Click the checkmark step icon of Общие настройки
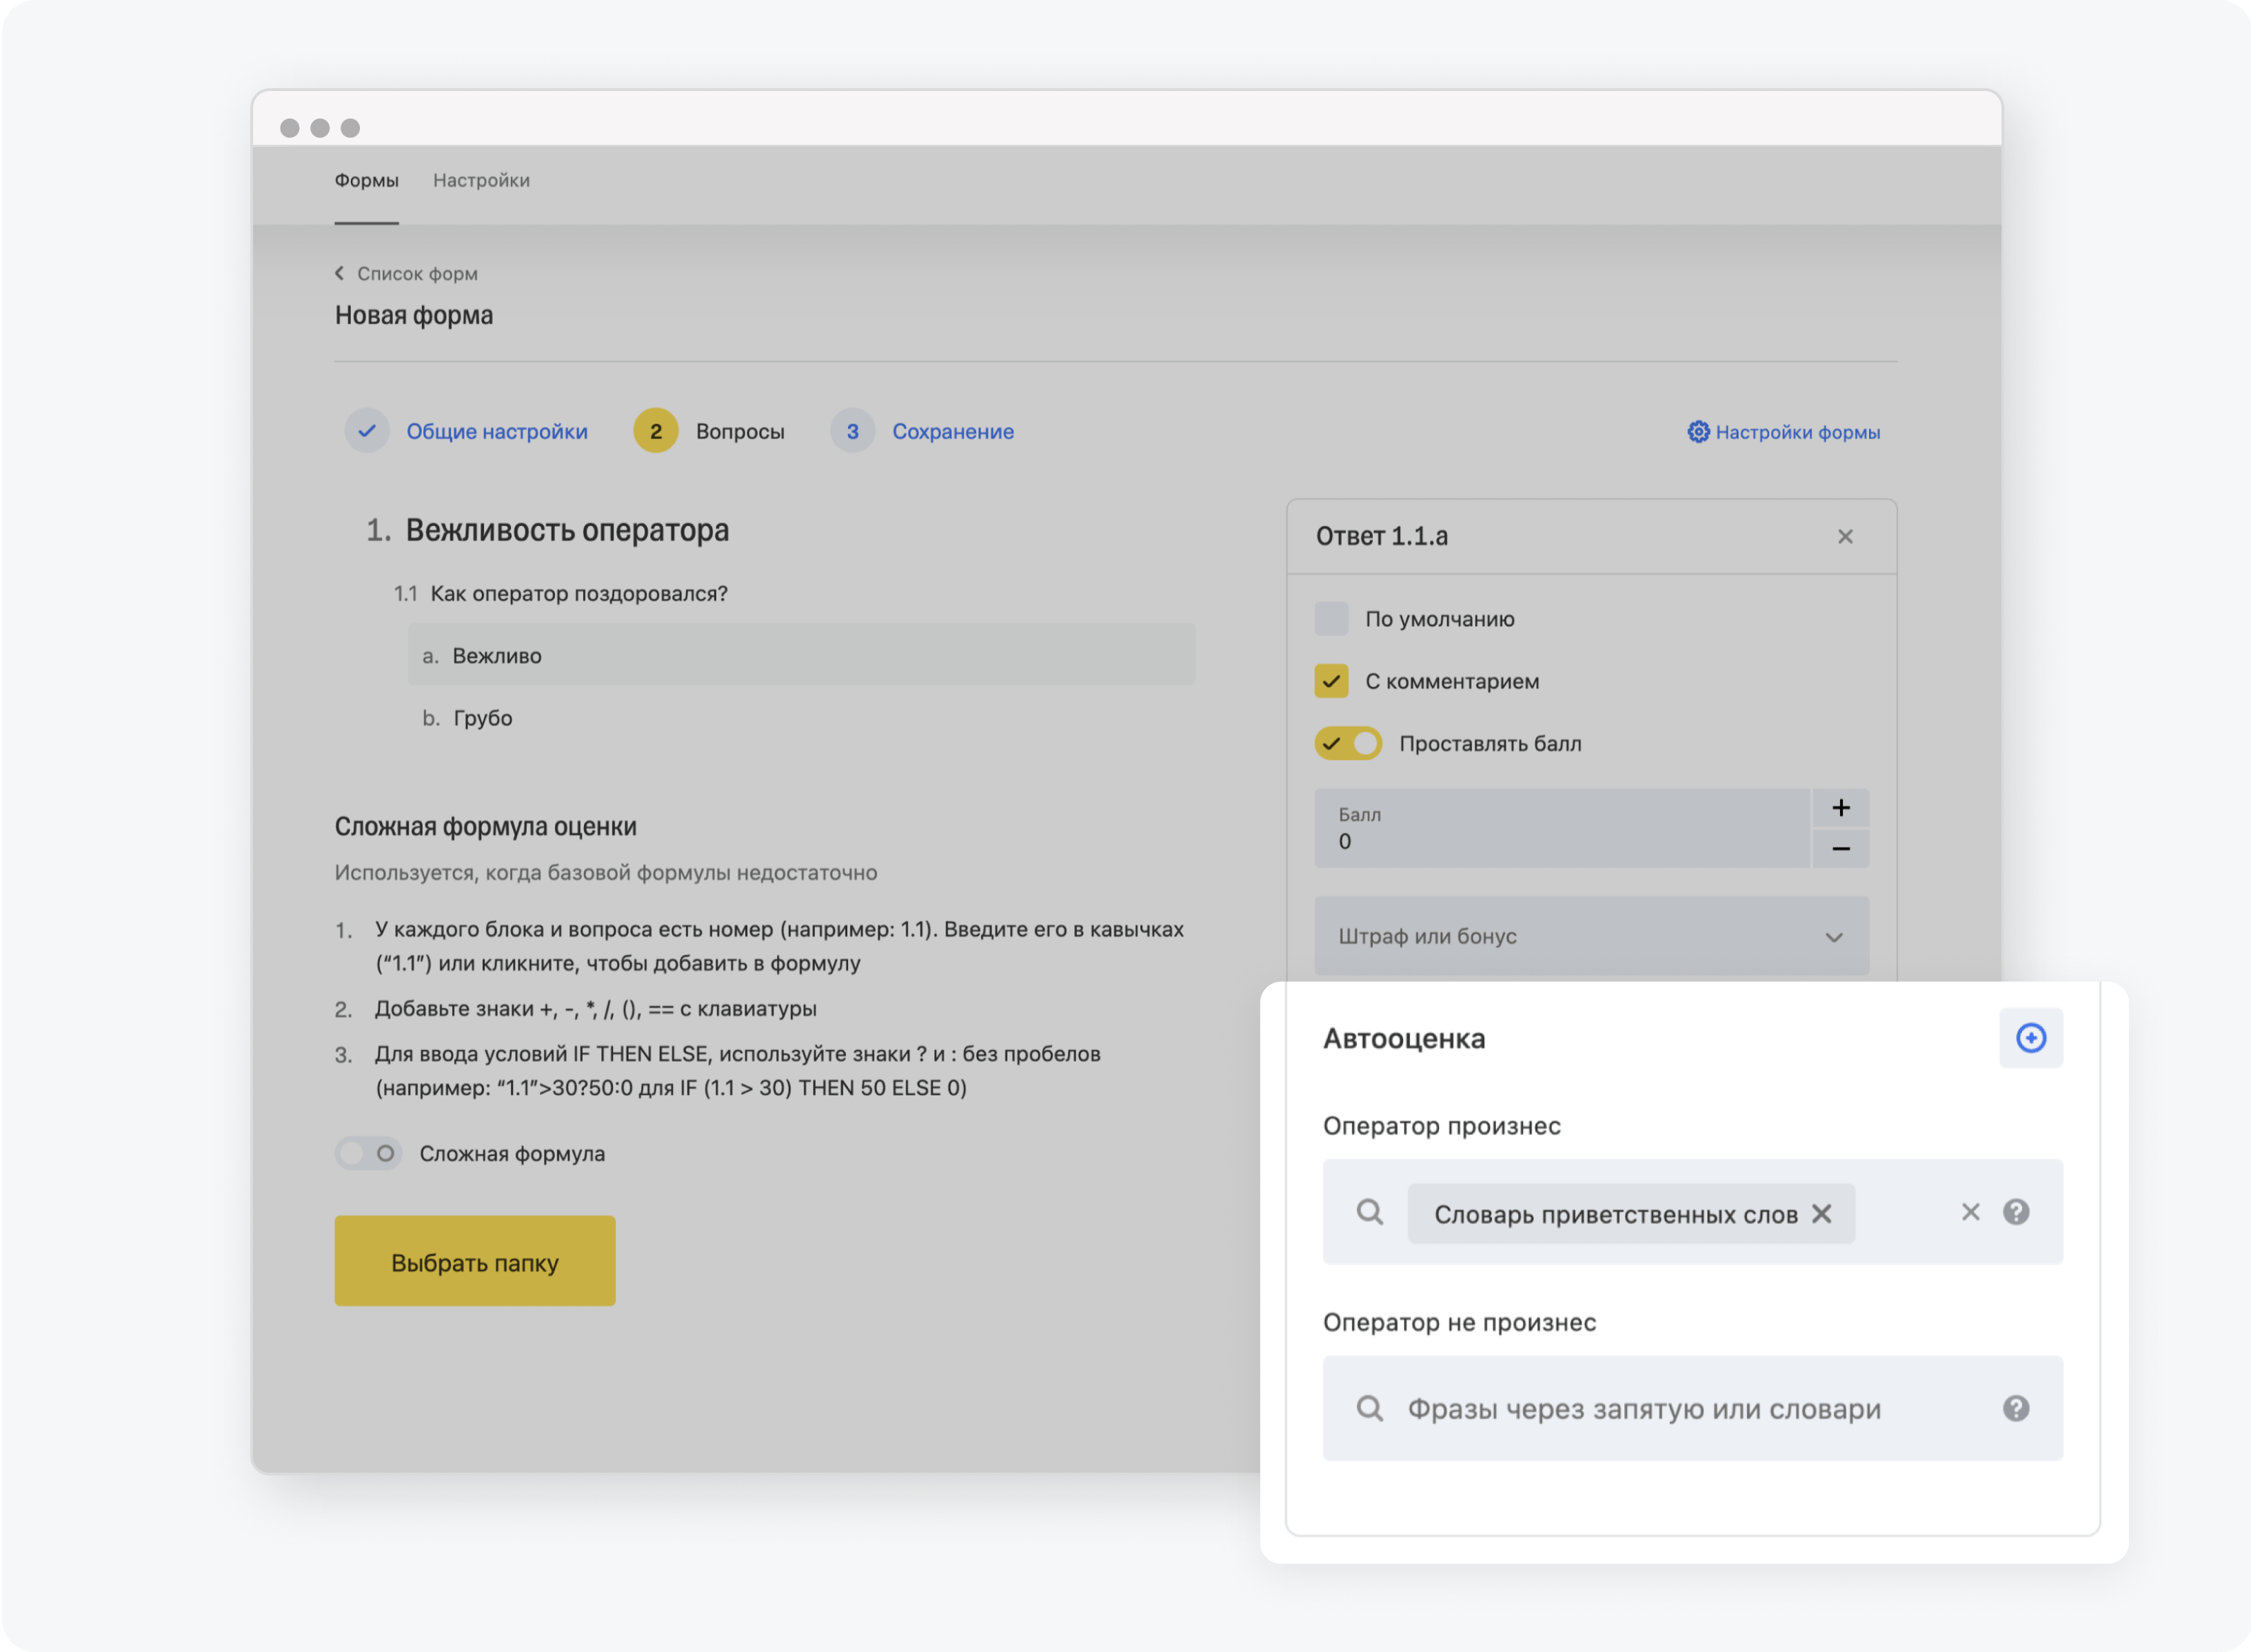This screenshot has width=2251, height=1652. [x=367, y=431]
